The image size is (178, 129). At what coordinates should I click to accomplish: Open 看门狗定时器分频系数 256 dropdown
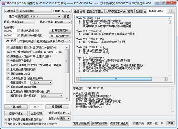pos(52,96)
